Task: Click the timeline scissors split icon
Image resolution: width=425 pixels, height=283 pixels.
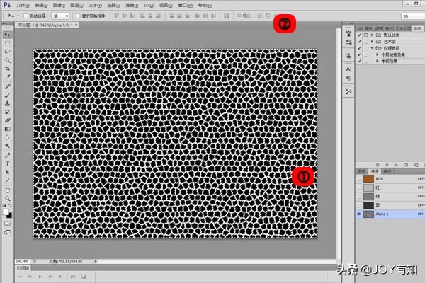Action: [x=73, y=276]
